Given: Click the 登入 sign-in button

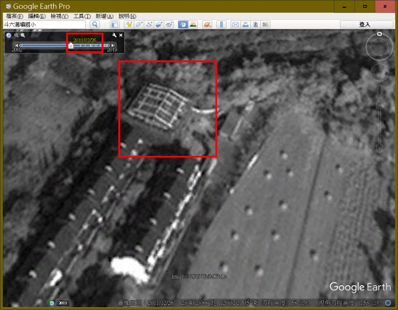Looking at the screenshot, I should pyautogui.click(x=366, y=25).
